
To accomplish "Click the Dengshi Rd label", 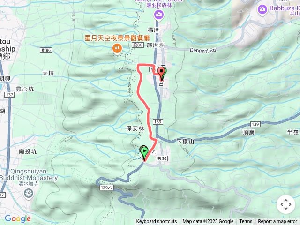I will (x=203, y=50).
